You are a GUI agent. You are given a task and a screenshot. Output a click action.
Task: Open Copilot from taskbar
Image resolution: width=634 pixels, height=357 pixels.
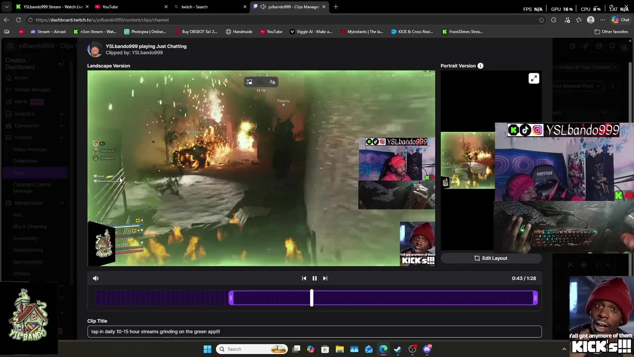coord(311,349)
